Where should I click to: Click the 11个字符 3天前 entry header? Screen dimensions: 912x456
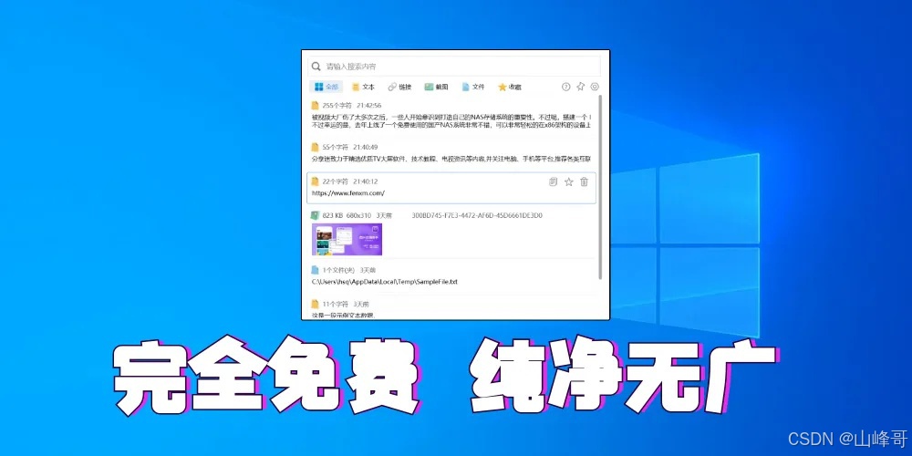click(346, 304)
